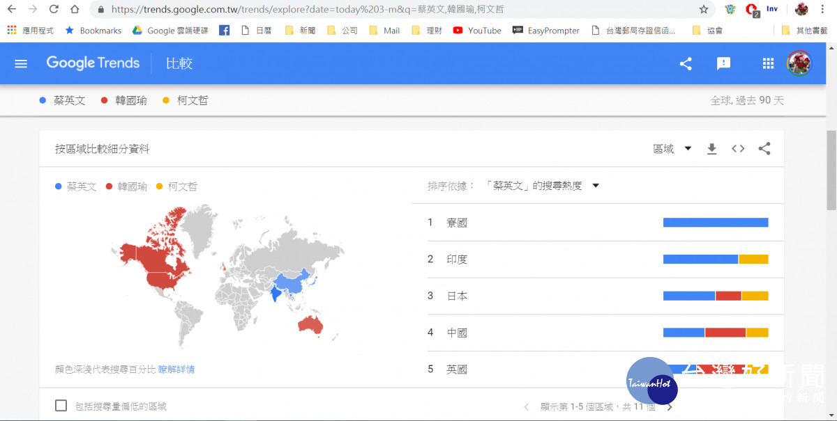Open the Bookmarks star bookmark
The height and width of the screenshot is (421, 837).
coord(93,31)
